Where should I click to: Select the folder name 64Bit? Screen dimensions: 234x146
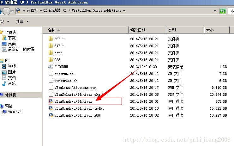(59, 46)
